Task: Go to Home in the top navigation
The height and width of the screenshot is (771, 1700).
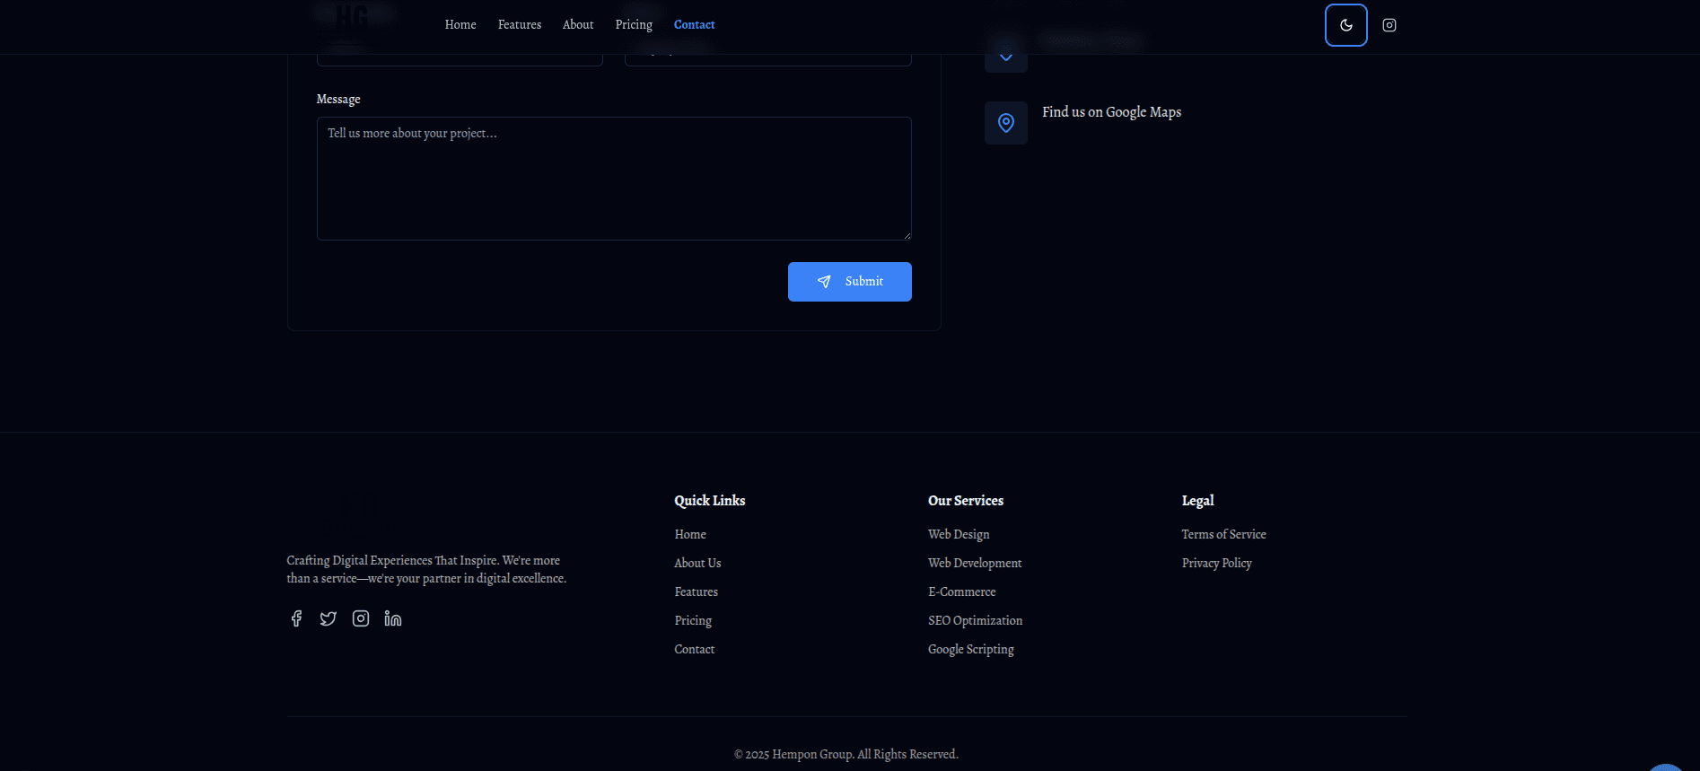Action: tap(460, 25)
